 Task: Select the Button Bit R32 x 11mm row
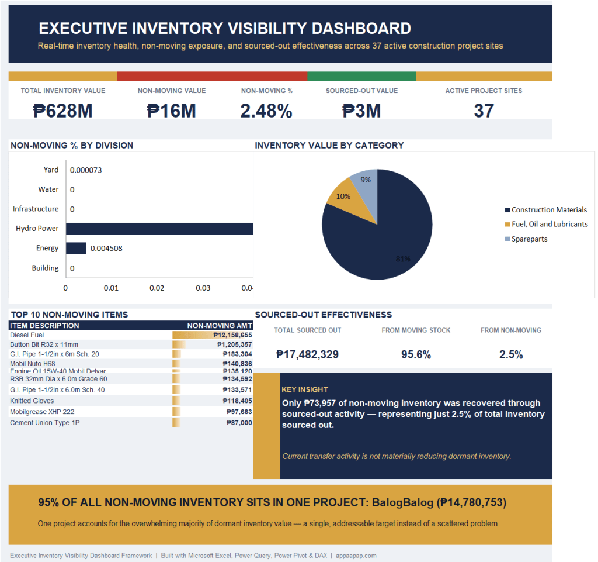(131, 344)
